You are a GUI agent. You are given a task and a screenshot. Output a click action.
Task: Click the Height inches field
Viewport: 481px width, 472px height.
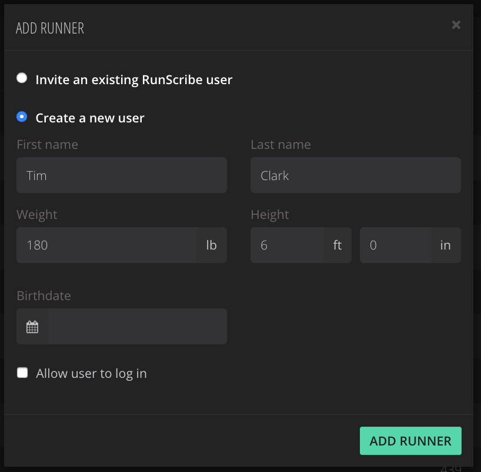click(x=395, y=245)
